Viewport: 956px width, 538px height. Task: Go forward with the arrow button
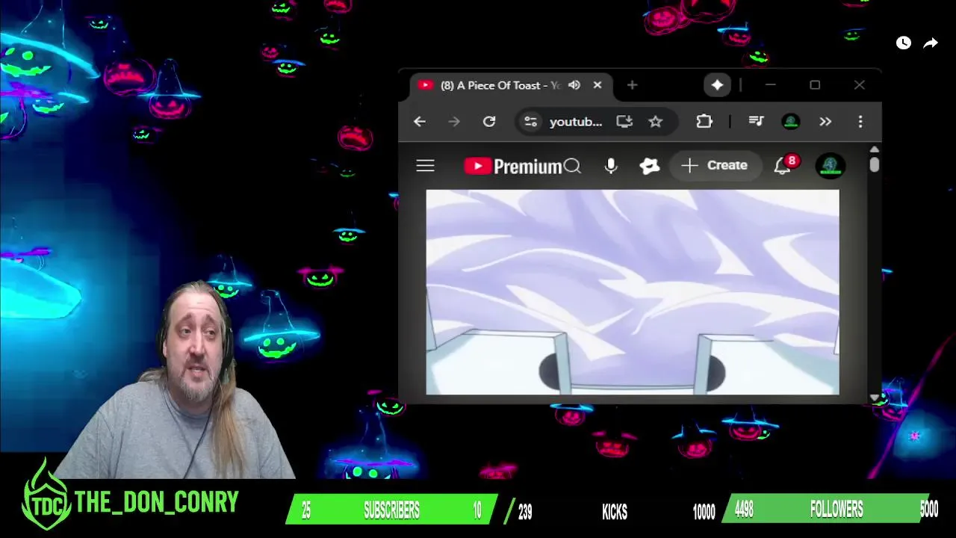coord(454,122)
